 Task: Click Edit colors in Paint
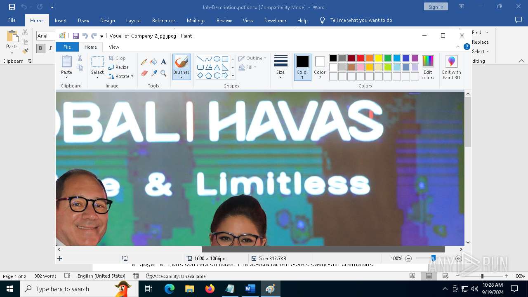[428, 67]
